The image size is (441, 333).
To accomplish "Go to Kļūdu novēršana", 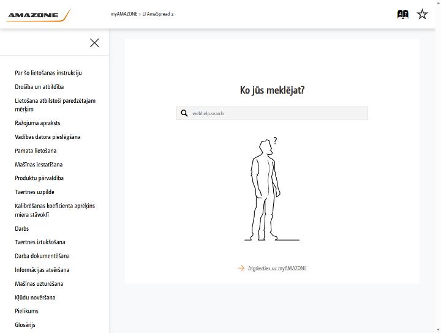I will click(x=35, y=297).
